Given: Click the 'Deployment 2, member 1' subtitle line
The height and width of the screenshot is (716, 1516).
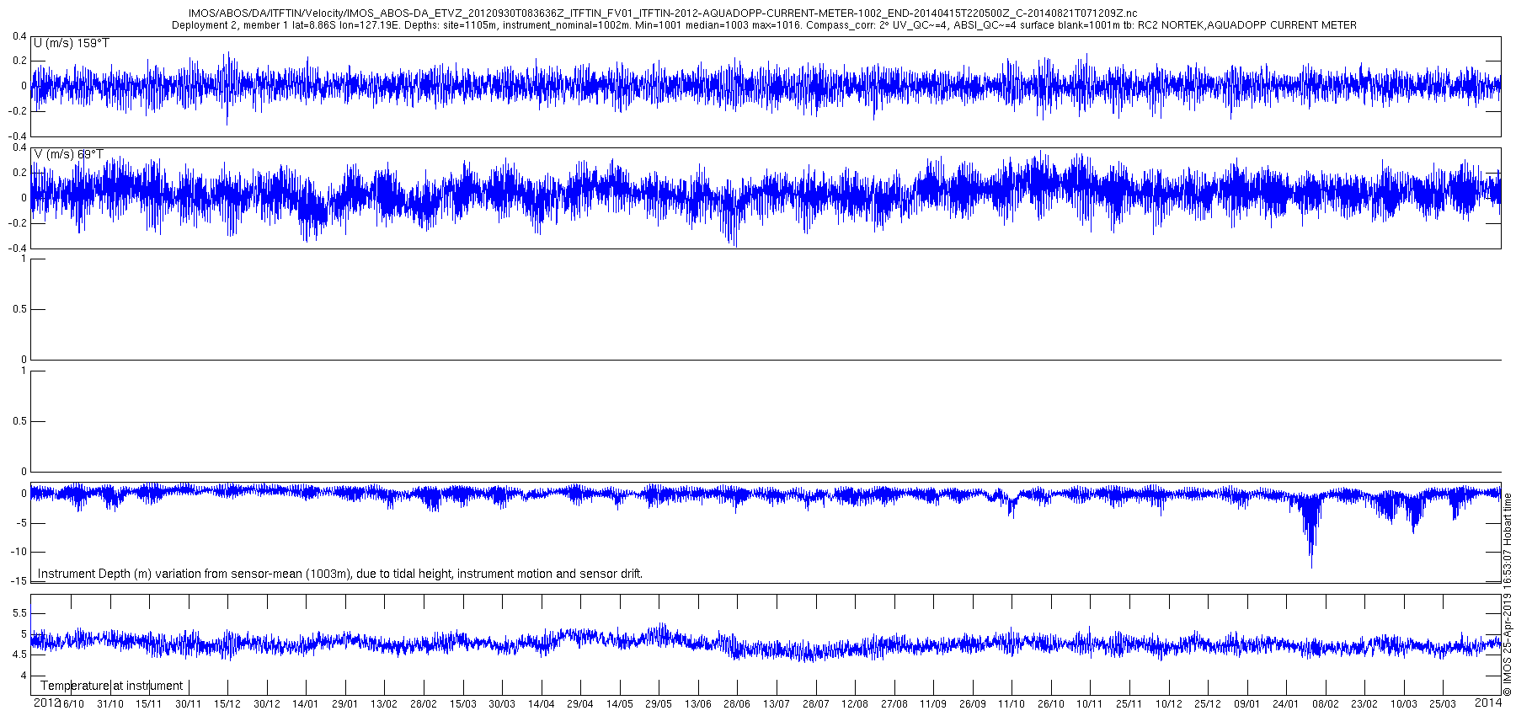Looking at the screenshot, I should pos(764,25).
